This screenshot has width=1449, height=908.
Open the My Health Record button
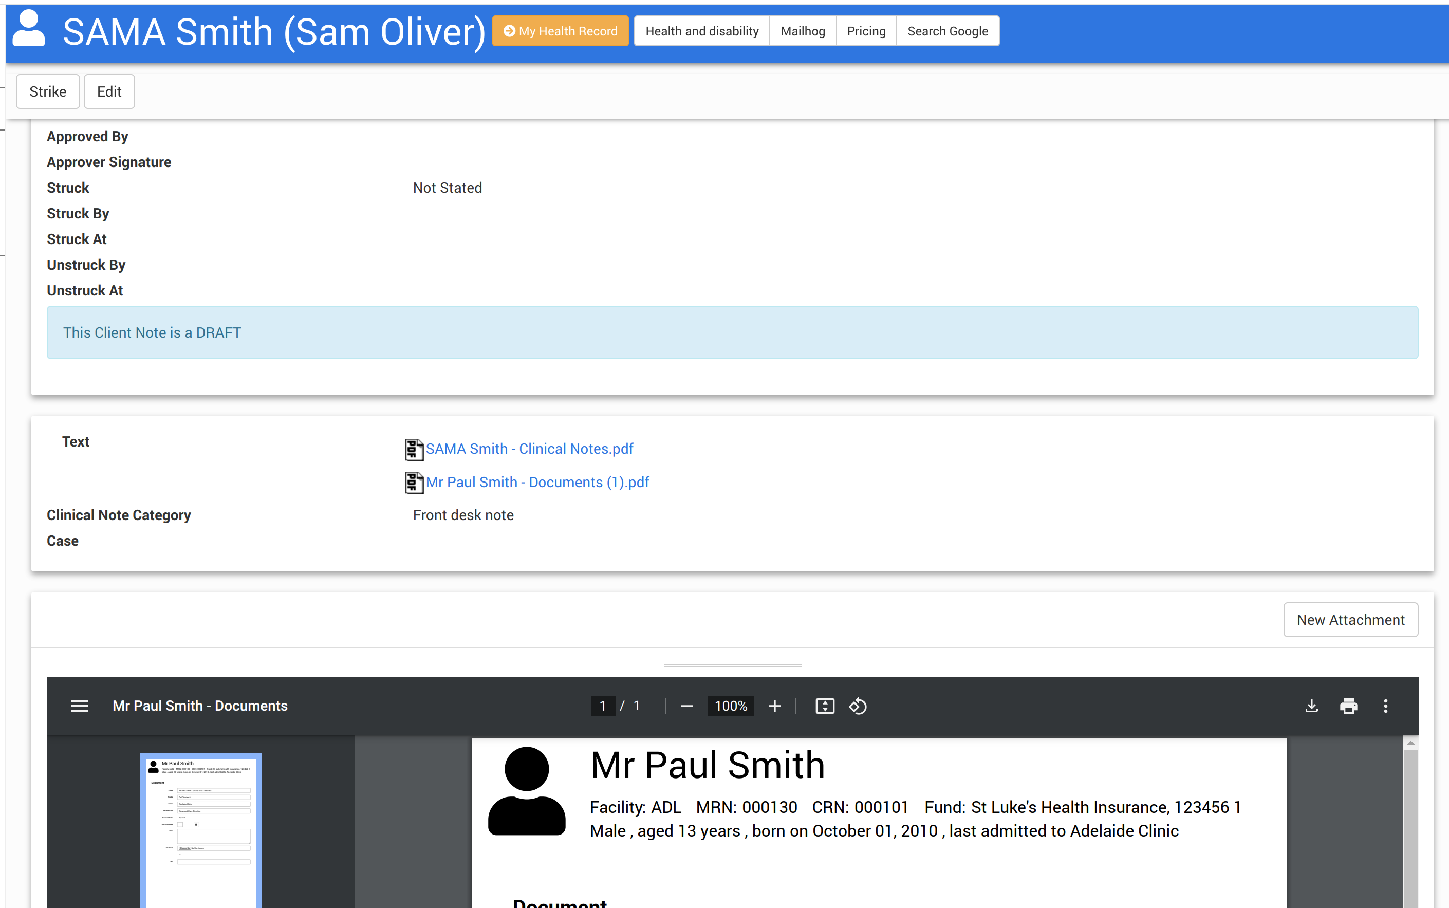pyautogui.click(x=560, y=31)
